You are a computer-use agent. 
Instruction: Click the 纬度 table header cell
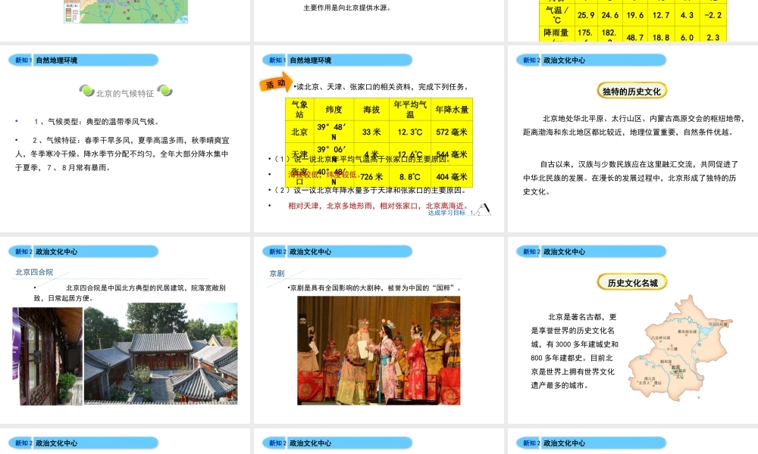pyautogui.click(x=334, y=110)
